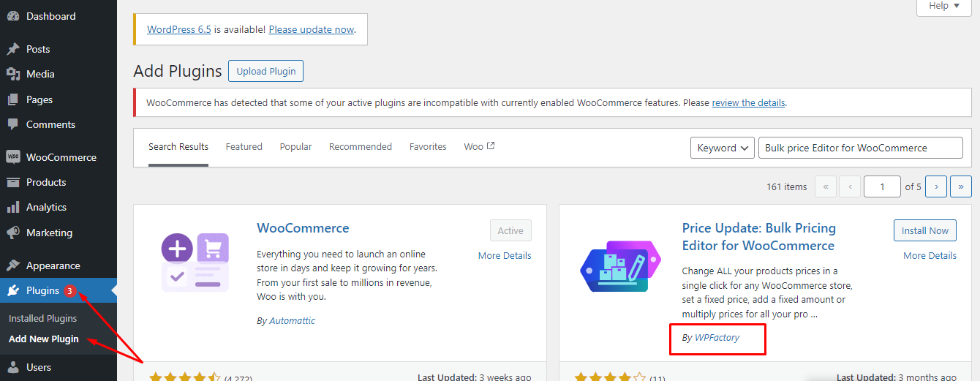Open the WooCommerce plugin title link
This screenshot has height=381, width=980.
(x=303, y=228)
